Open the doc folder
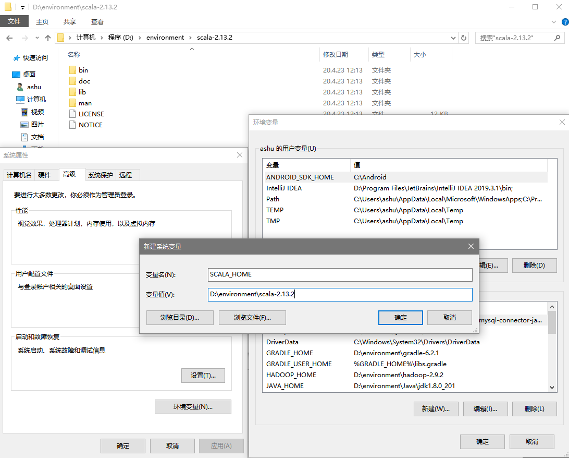Image resolution: width=569 pixels, height=458 pixels. click(82, 81)
